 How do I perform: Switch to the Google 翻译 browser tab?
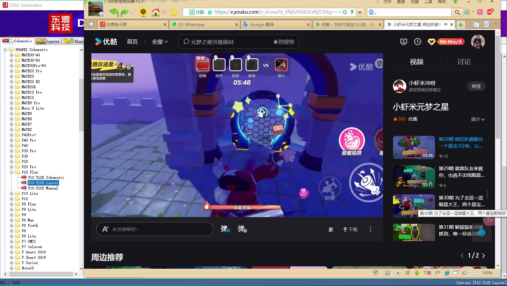coord(276,24)
